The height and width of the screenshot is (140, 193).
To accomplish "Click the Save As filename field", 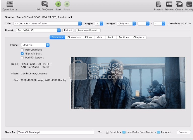I will pos(56,132).
